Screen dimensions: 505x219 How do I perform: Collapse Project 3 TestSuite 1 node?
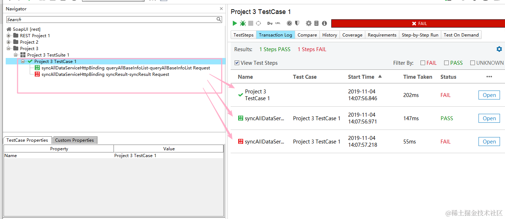16,55
